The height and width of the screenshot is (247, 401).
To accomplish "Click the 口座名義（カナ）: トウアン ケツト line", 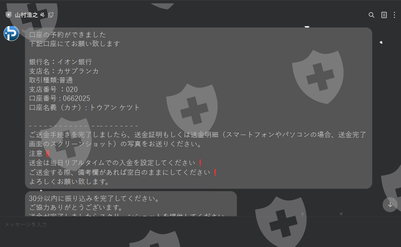I will tap(84, 108).
